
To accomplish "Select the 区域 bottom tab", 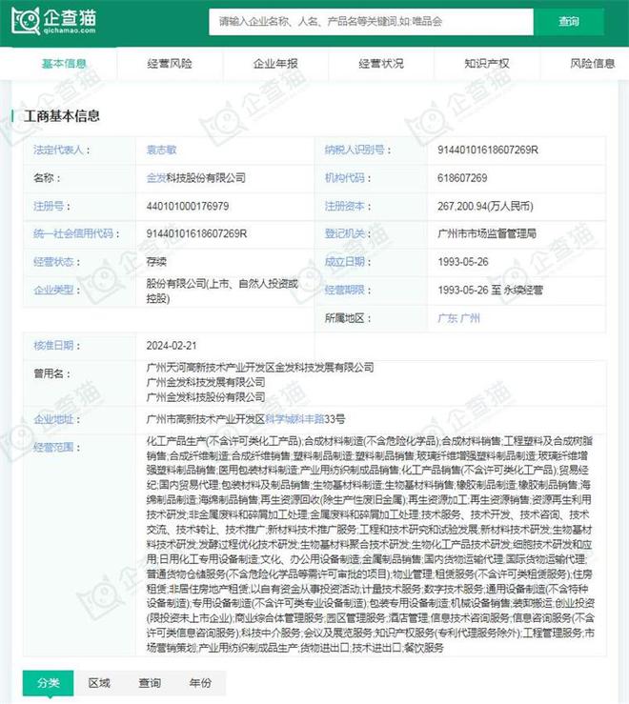I will click(x=99, y=683).
